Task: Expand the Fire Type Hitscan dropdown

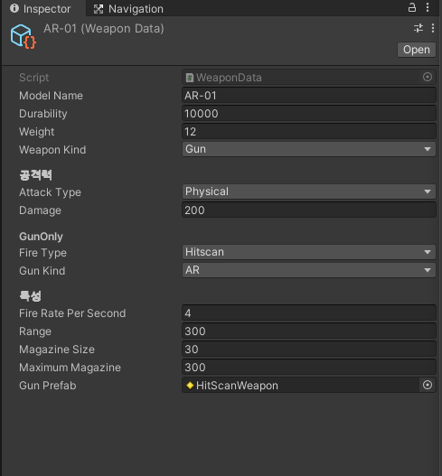Action: pyautogui.click(x=309, y=252)
